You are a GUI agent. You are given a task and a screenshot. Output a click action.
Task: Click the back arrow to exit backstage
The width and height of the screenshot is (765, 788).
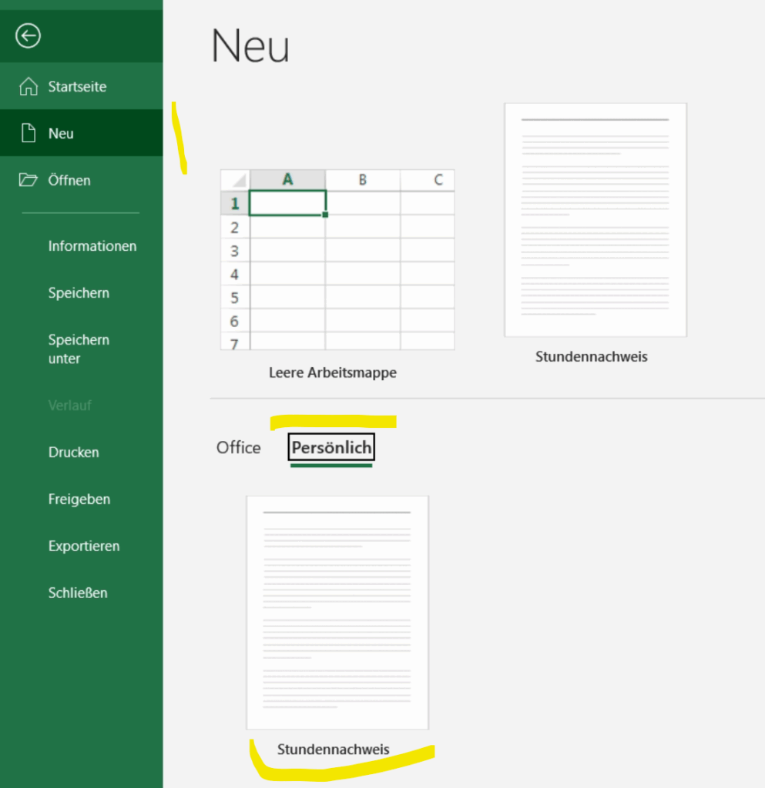click(29, 35)
